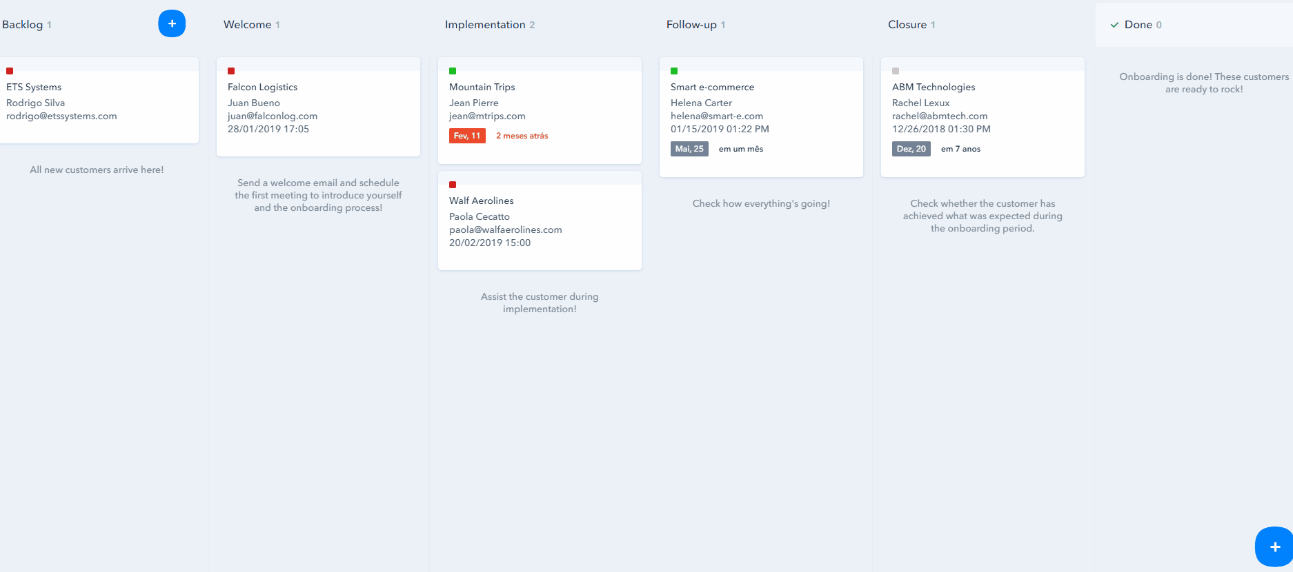Screen dimensions: 1293x572
Task: Click the floating plus button at bottom right
Action: [1274, 547]
